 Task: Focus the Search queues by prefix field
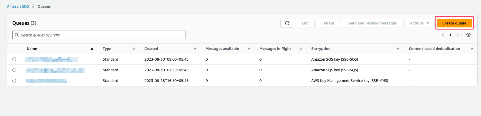[99, 35]
